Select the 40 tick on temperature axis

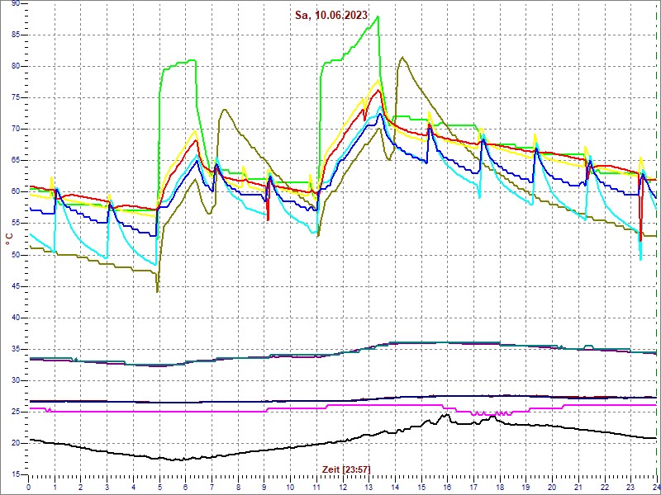16,318
